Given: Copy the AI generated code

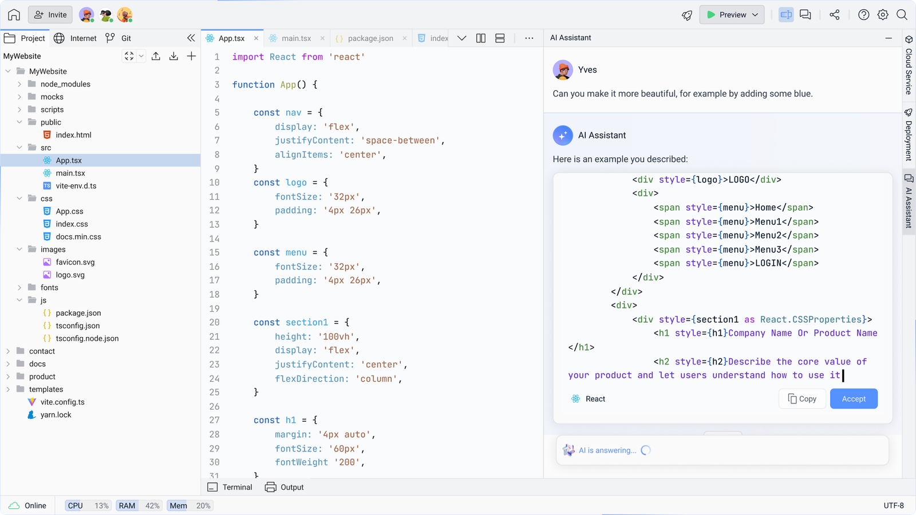Looking at the screenshot, I should (802, 399).
